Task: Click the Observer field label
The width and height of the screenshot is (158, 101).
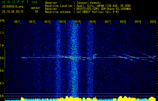Action: [x=51, y=3]
